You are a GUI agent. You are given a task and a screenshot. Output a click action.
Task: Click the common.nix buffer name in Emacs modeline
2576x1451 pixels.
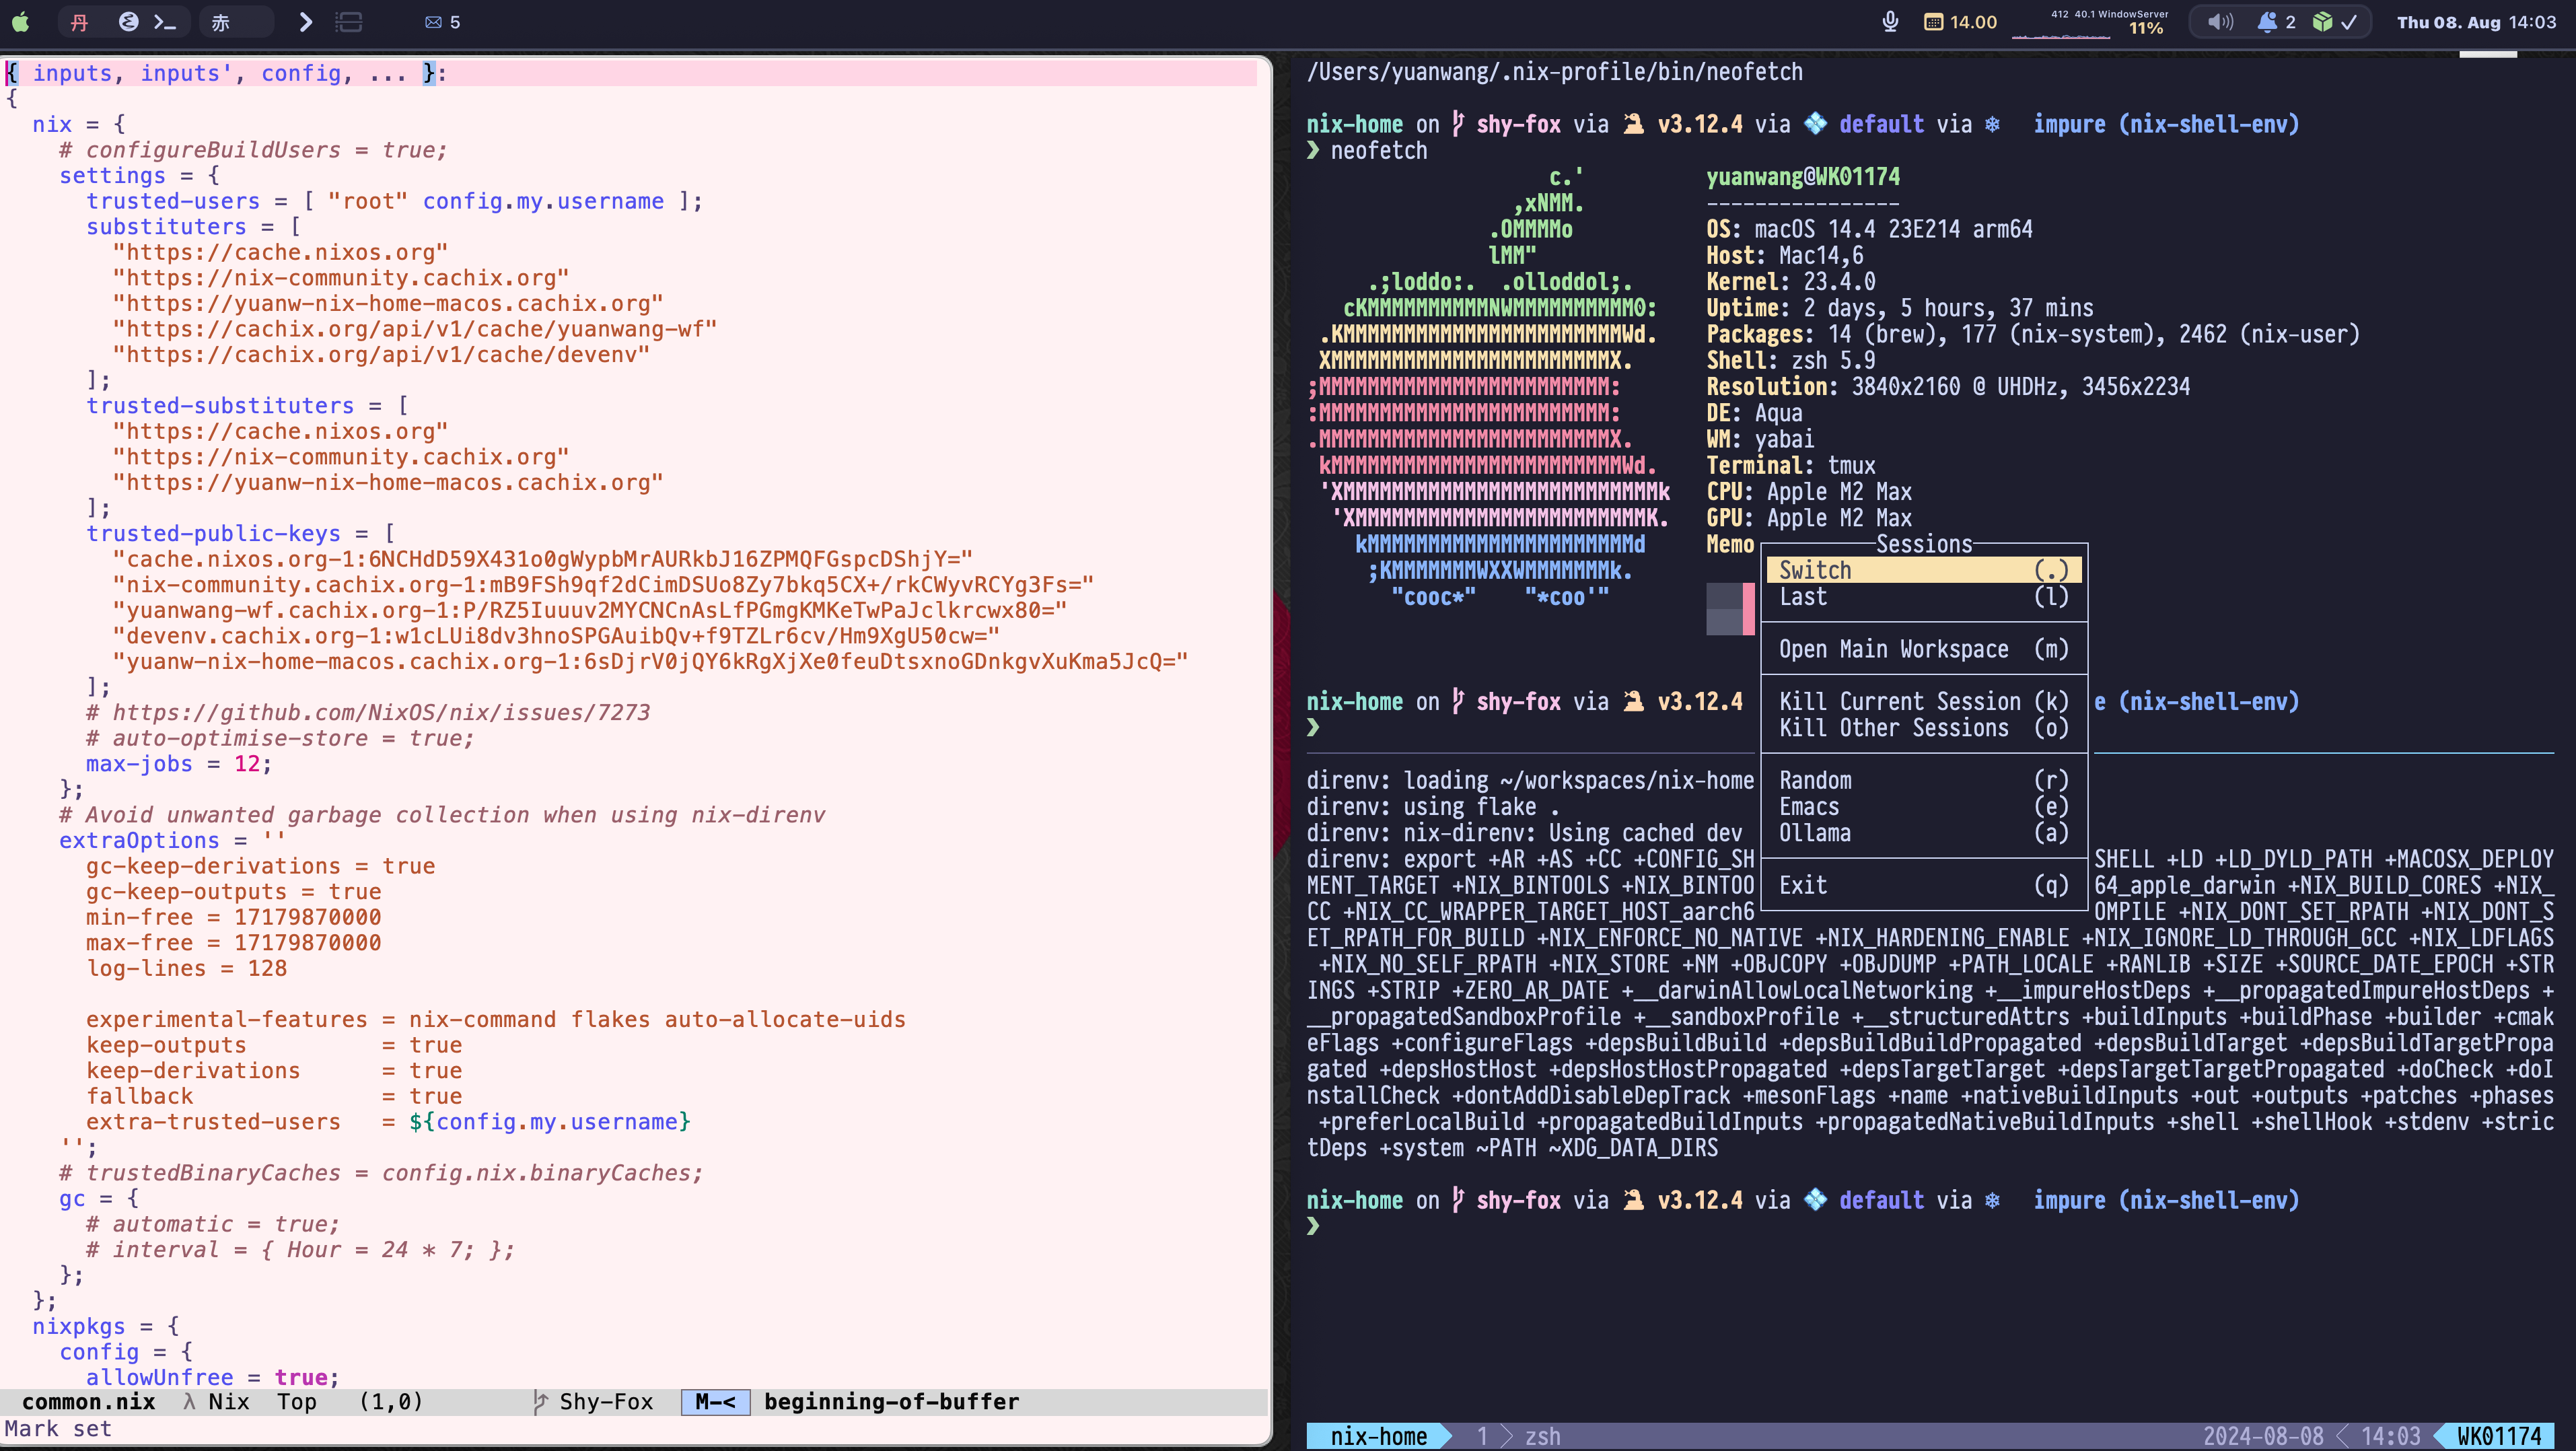pos(88,1402)
